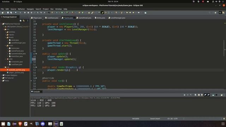
Task: Select Constants.java in Package Explorer
Action: coord(17,62)
